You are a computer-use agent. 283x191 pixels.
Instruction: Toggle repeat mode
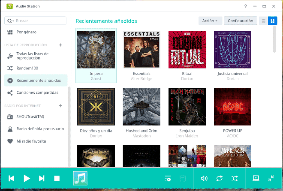219,179
